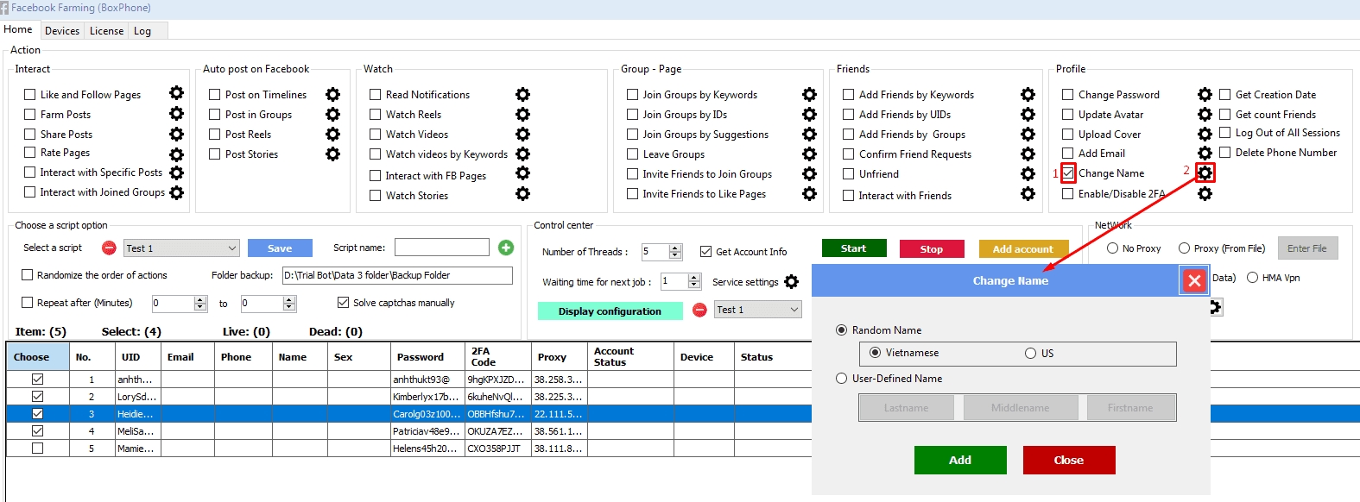Open settings gear for Read Notifications

[x=522, y=94]
